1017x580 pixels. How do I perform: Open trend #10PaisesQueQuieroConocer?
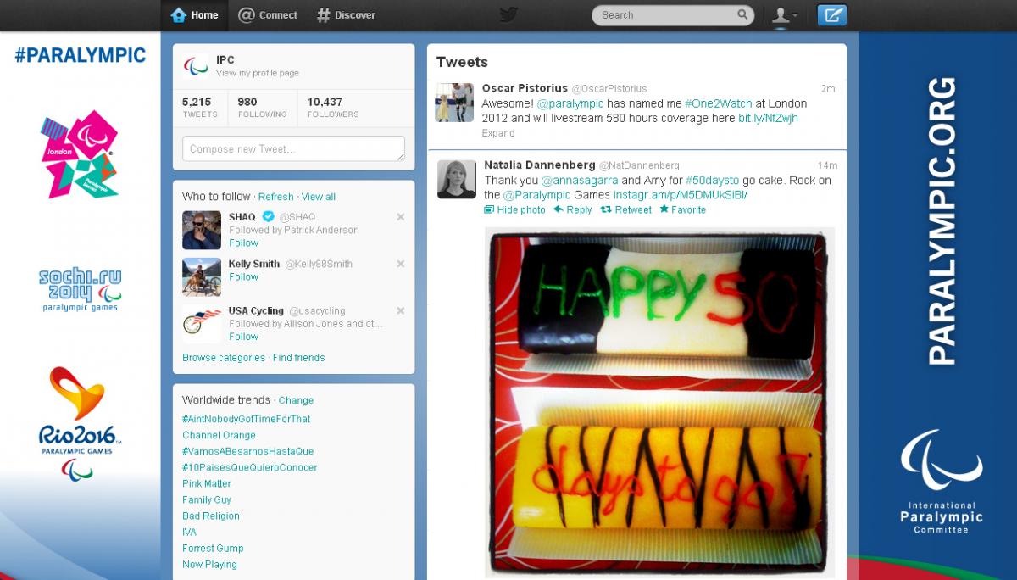(250, 467)
